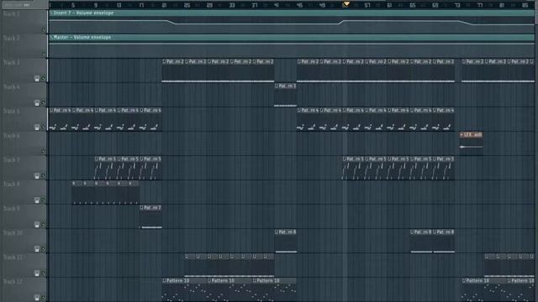Viewport: 538px width, 302px height.
Task: Jump to bar 85 on timeline ruler
Action: (525, 5)
